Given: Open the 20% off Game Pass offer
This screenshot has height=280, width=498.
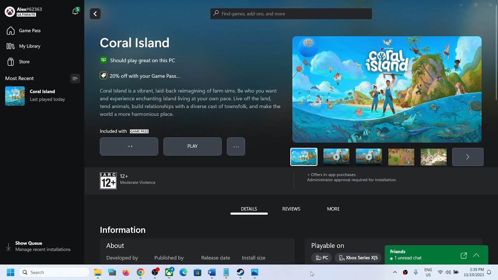Looking at the screenshot, I should point(145,76).
